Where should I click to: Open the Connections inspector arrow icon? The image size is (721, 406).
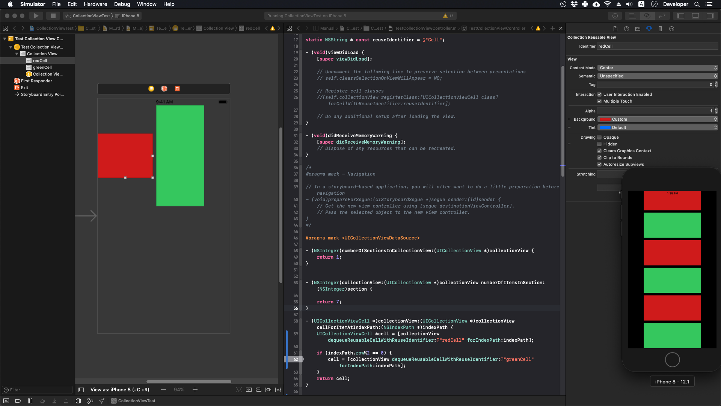[671, 29]
